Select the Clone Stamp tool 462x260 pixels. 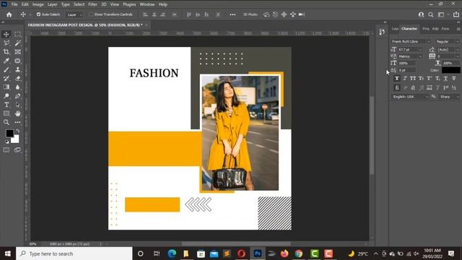[x=17, y=69]
